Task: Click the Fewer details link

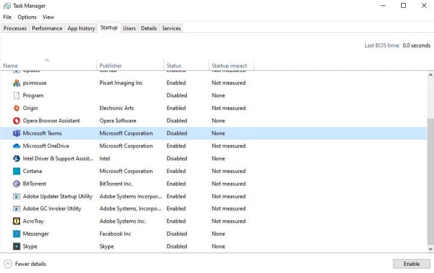Action: coord(31,264)
